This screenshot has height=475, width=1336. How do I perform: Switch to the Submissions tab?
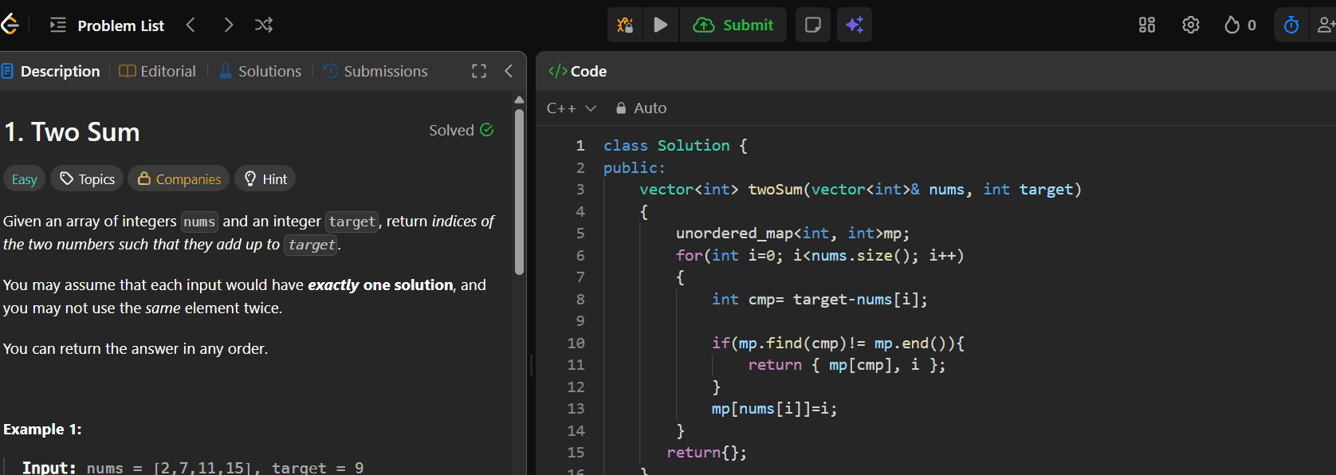pyautogui.click(x=375, y=71)
